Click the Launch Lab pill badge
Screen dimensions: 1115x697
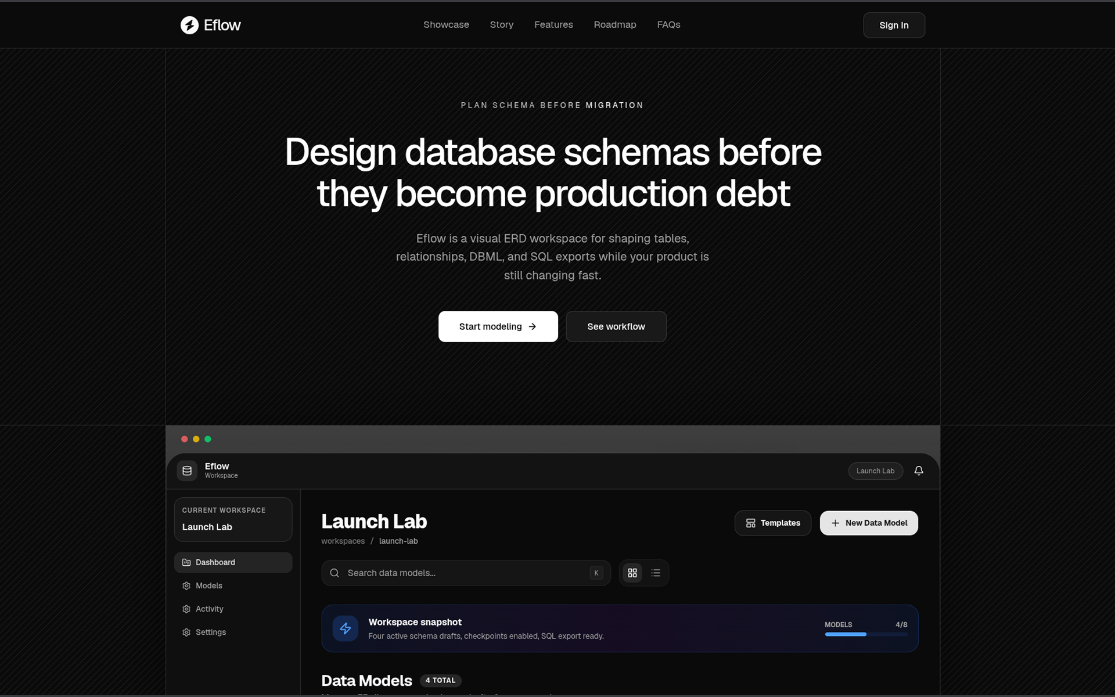(875, 470)
